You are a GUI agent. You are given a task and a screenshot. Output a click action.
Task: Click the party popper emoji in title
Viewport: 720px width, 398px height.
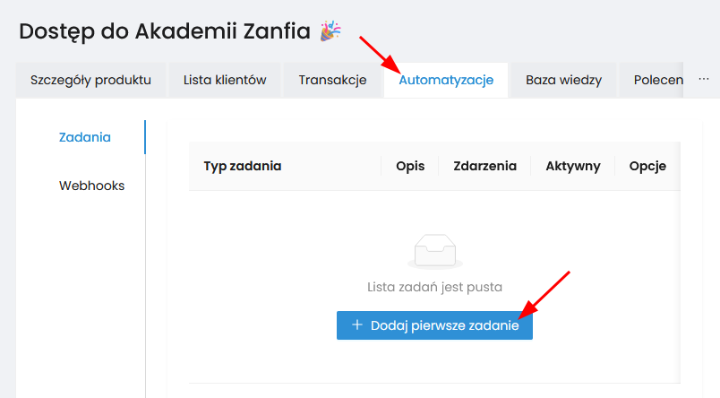coord(330,30)
